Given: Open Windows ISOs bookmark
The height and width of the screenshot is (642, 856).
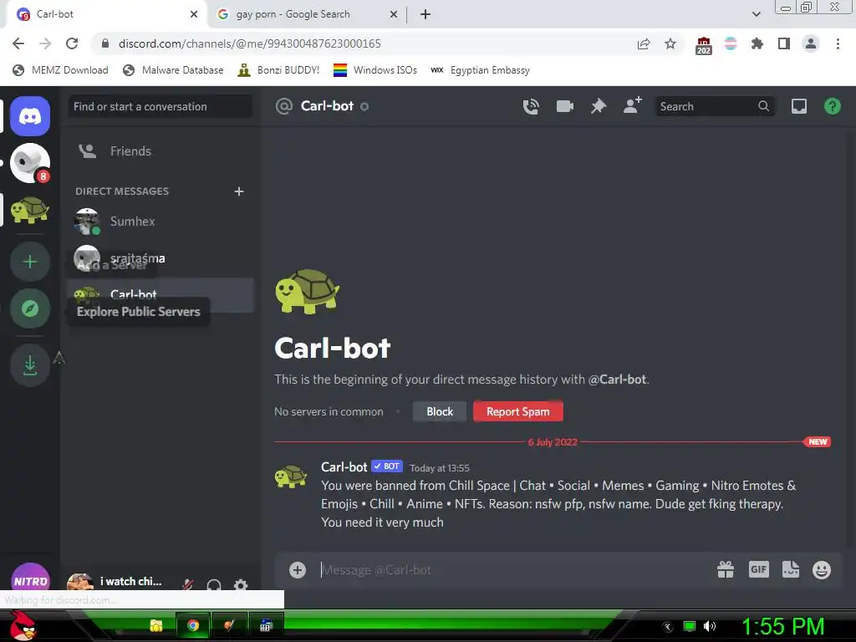Looking at the screenshot, I should pyautogui.click(x=375, y=70).
